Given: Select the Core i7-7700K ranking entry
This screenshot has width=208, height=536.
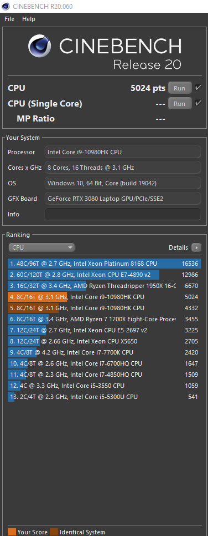Looking at the screenshot, I should pos(104,352).
